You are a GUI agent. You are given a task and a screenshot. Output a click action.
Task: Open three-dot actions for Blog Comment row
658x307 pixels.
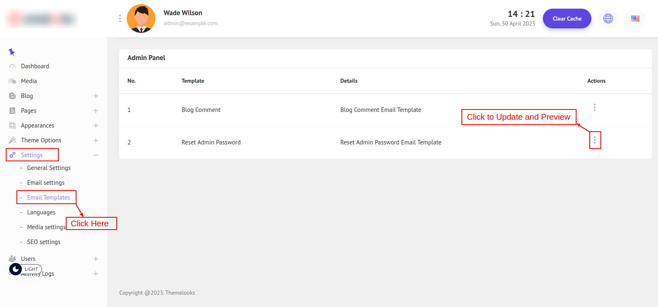(594, 107)
